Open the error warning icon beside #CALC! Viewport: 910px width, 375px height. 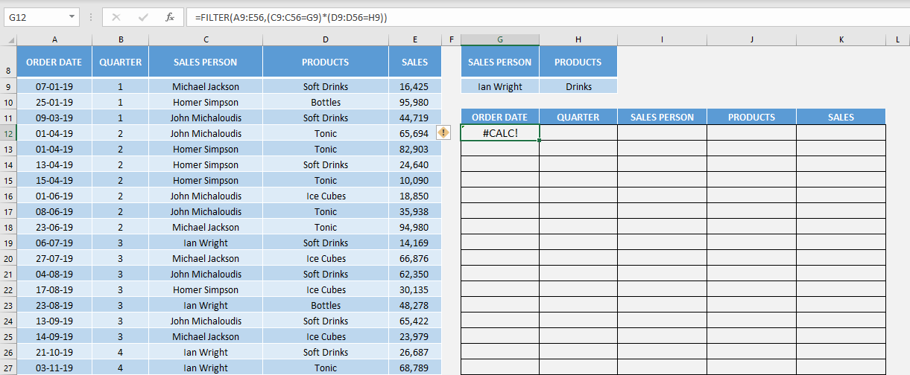(443, 132)
